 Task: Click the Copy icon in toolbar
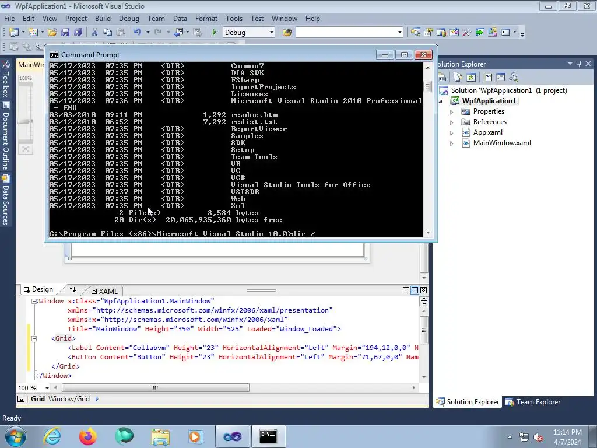(108, 33)
